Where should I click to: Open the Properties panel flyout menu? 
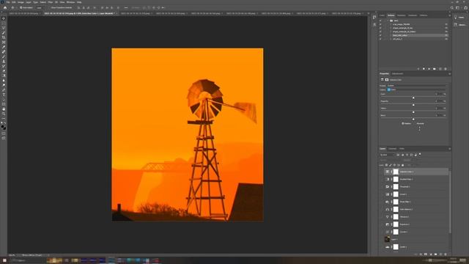tap(449, 73)
